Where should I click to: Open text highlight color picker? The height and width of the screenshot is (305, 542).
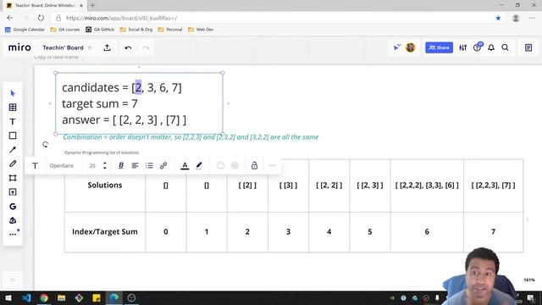coord(199,166)
